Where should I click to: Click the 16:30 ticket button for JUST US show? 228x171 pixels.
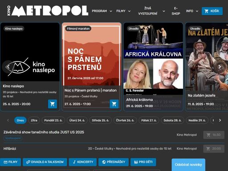pos(214,135)
